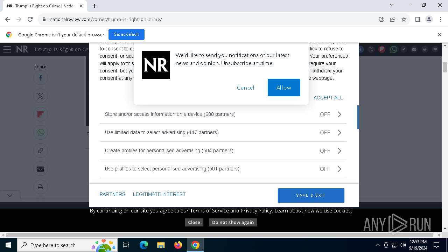Reload the National Review page
Screen dimensions: 448x252
(x=30, y=19)
